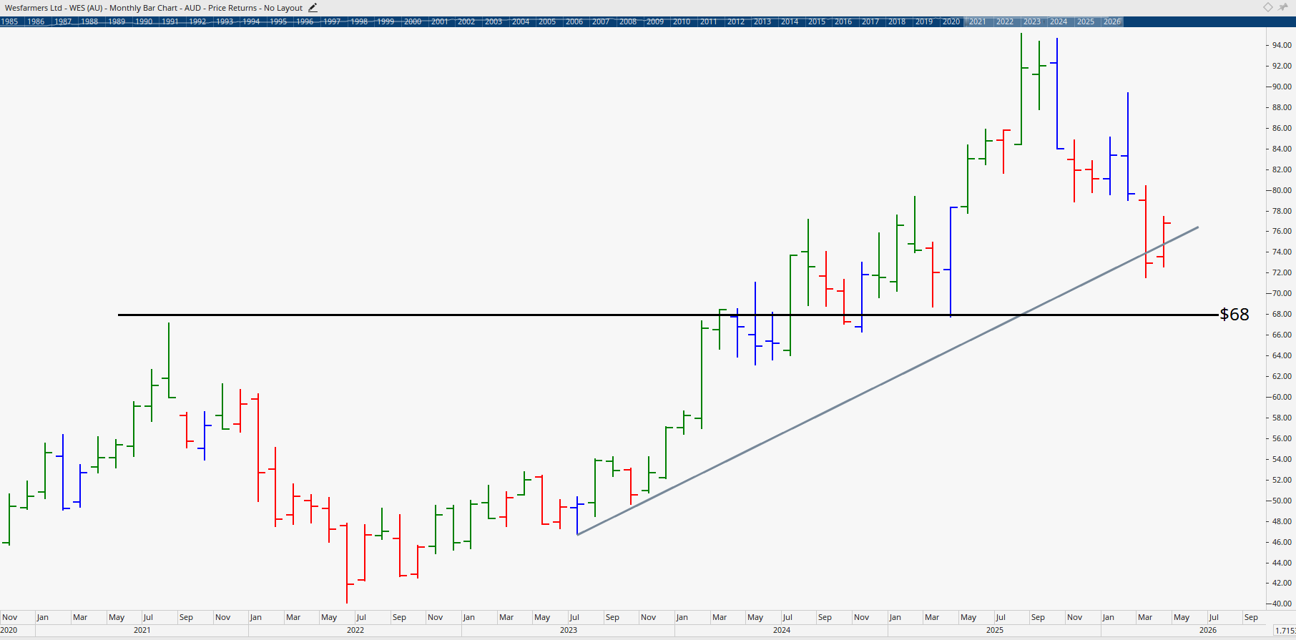
Task: Click the 74.00 price scale label
Action: (1282, 252)
